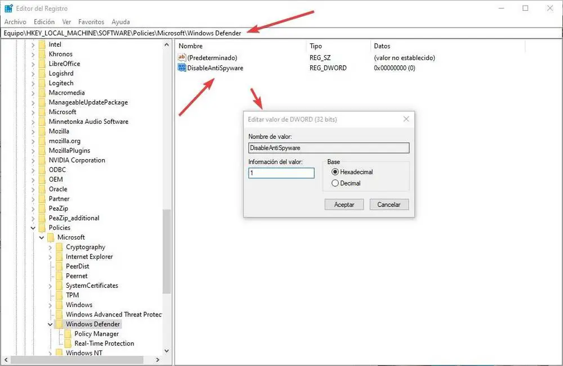Click the SystemCertificates folder icon

[x=59, y=286]
